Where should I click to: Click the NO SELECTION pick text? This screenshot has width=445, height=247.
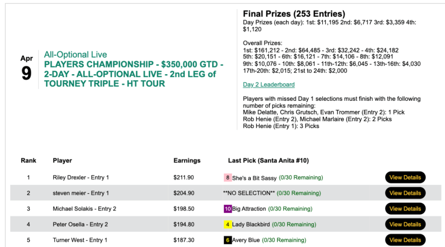[249, 193]
